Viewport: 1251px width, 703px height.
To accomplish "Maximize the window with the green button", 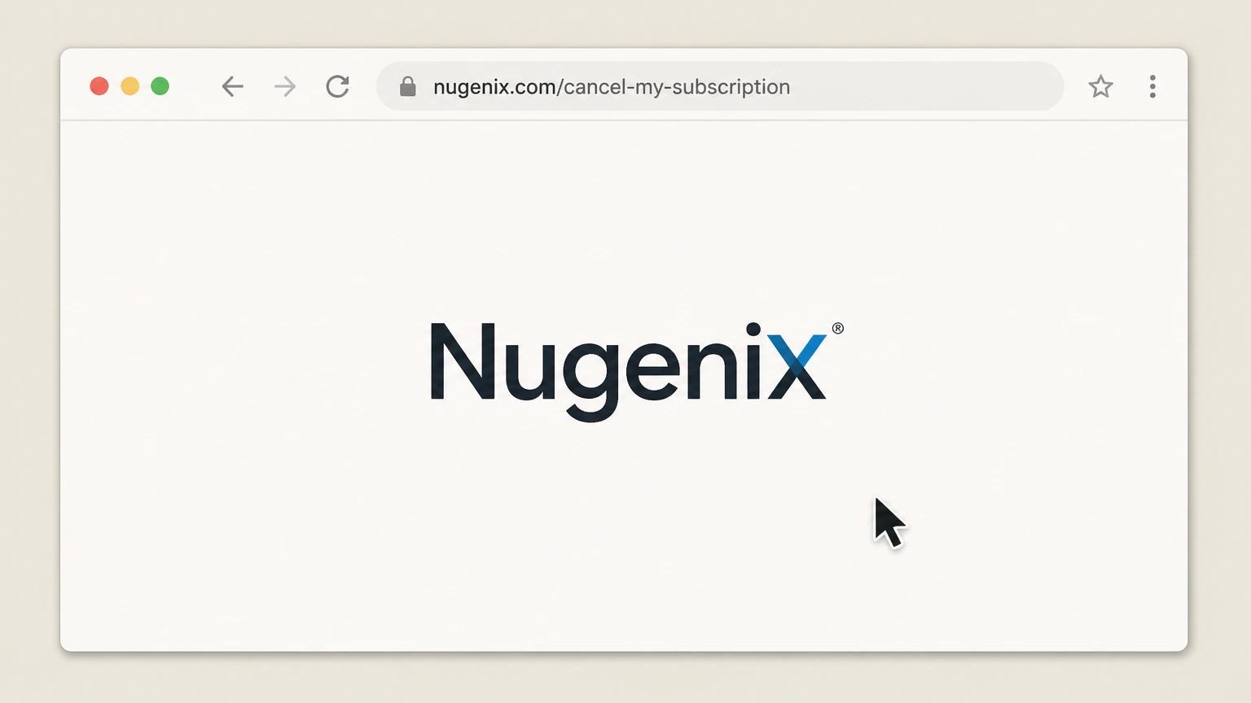I will coord(160,86).
